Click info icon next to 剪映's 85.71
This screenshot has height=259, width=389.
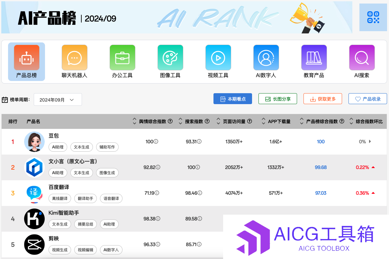point(199,245)
